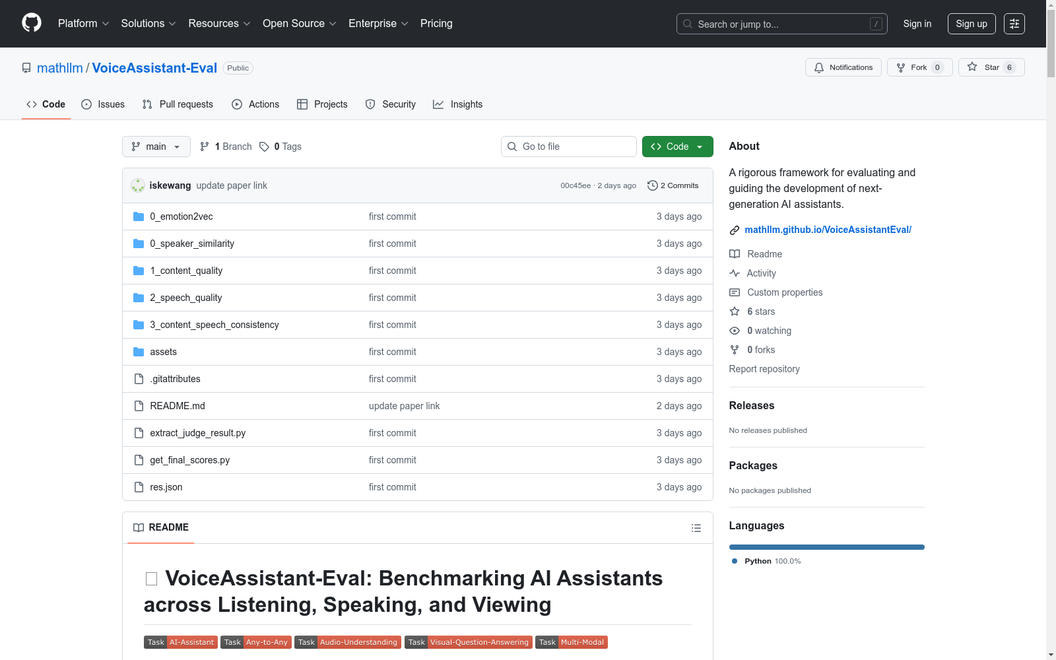The width and height of the screenshot is (1056, 660).
Task: Click the folder icon for 0_emotion2vec
Action: tap(139, 216)
